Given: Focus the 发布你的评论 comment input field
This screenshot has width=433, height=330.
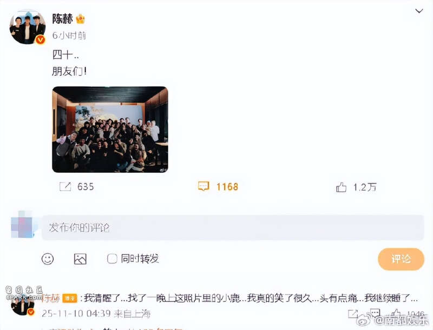Looking at the screenshot, I should (x=233, y=227).
